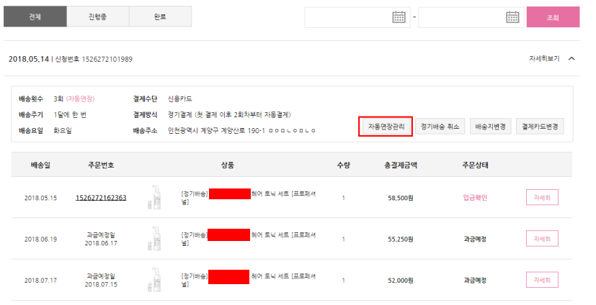Screen dimensions: 596x305
Task: Click 자세히 button for the 52,000원 order
Action: click(x=542, y=280)
